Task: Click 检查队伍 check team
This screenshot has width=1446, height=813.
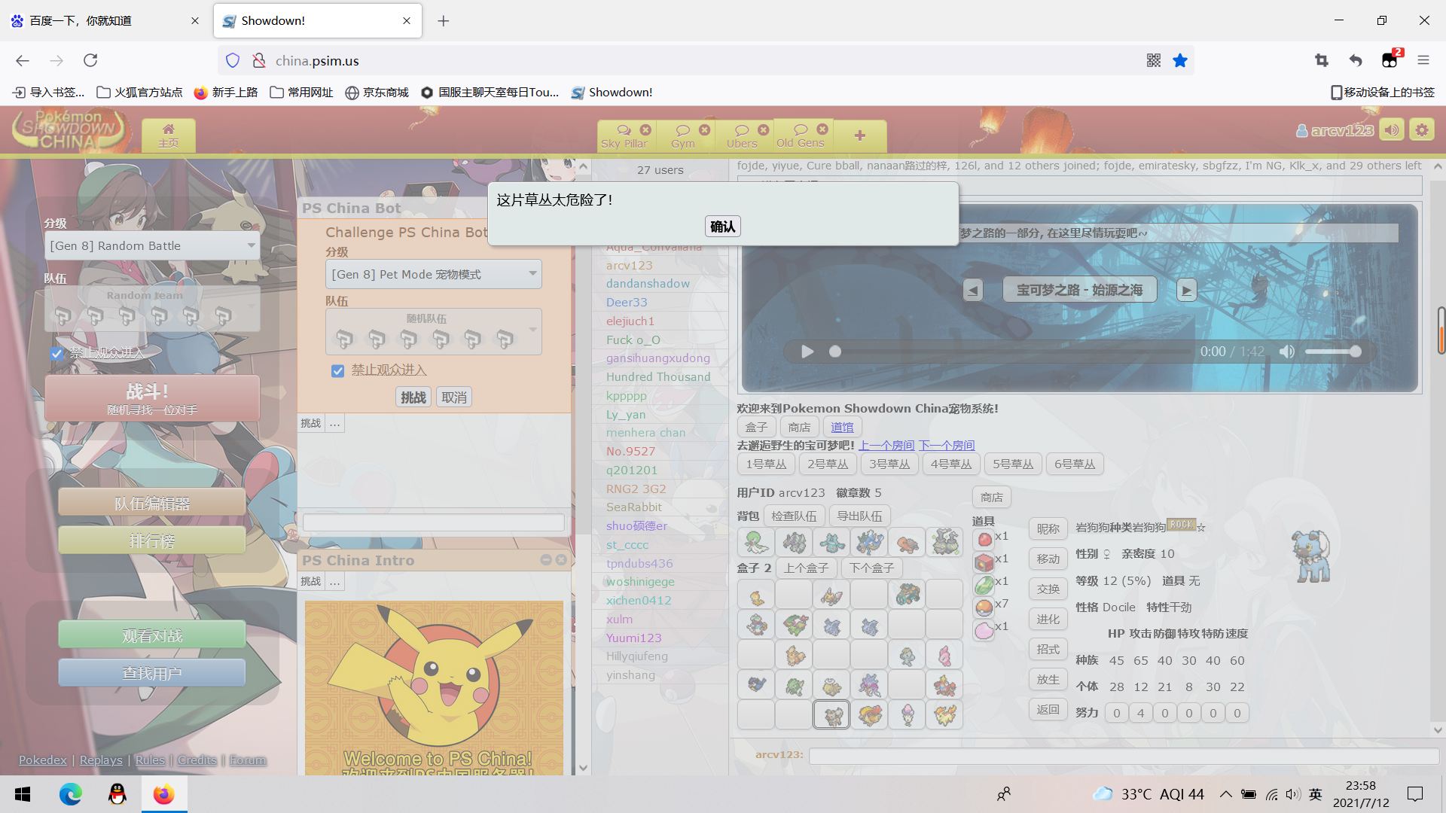Action: pos(794,516)
